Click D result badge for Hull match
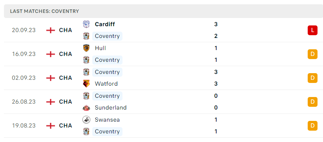Image resolution: width=323 pixels, height=142 pixels. point(312,54)
